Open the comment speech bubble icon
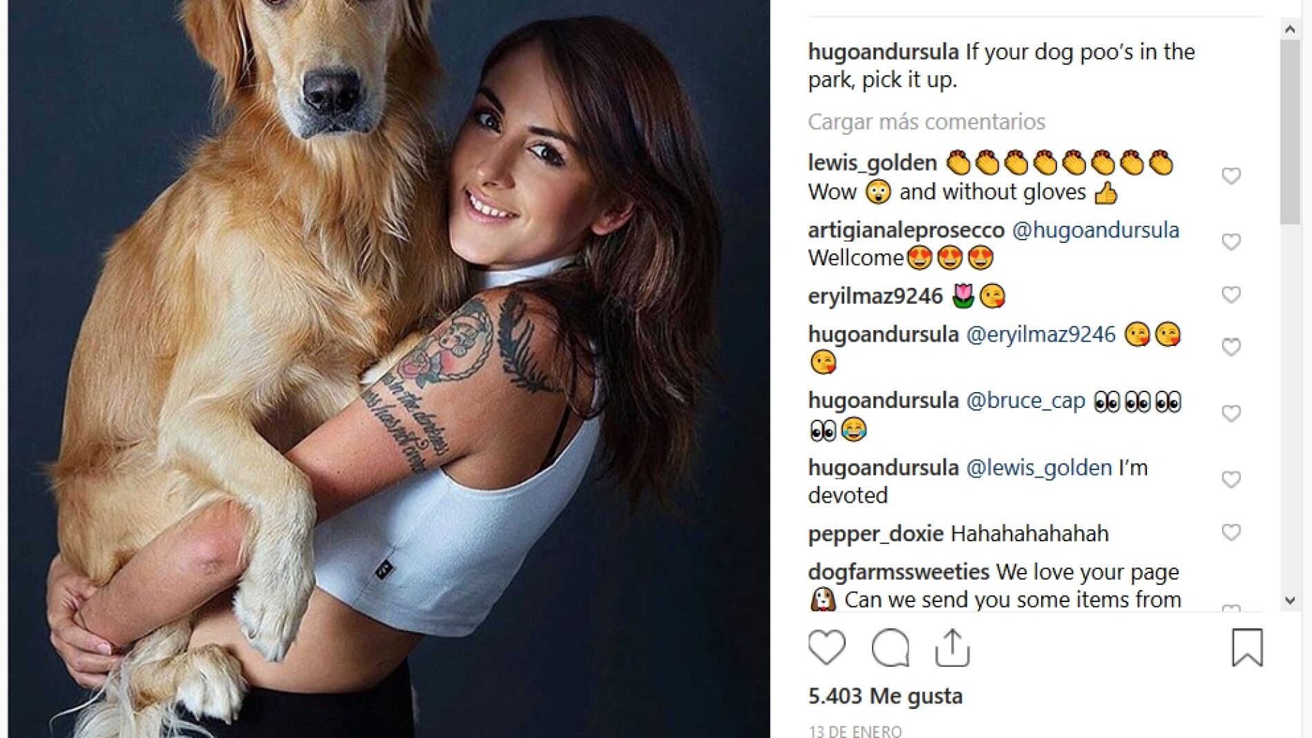The image size is (1312, 738). [891, 648]
